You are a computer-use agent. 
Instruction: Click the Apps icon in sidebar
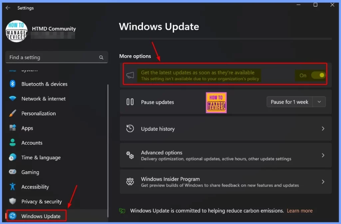click(13, 128)
